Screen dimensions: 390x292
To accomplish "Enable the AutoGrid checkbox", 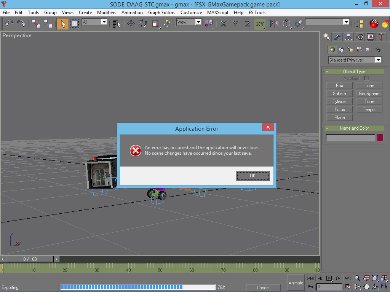I will 366,78.
